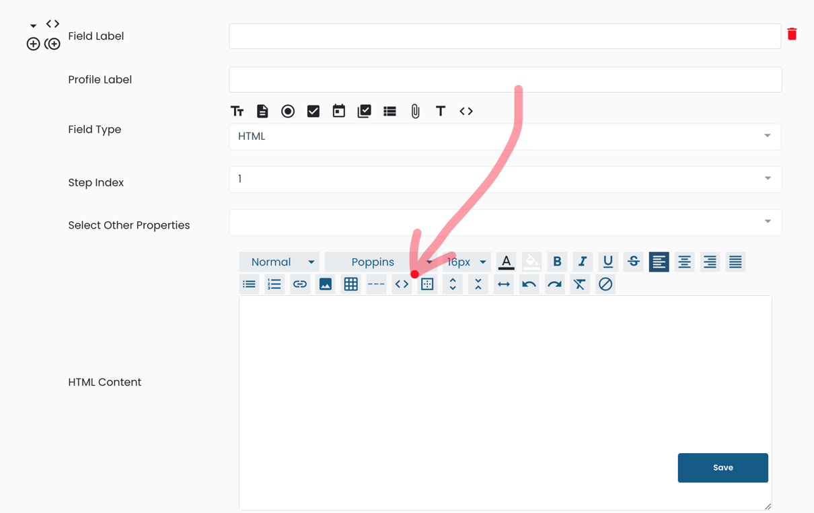Select the Attachment field type icon
Viewport: 814px width, 513px height.
tap(415, 111)
